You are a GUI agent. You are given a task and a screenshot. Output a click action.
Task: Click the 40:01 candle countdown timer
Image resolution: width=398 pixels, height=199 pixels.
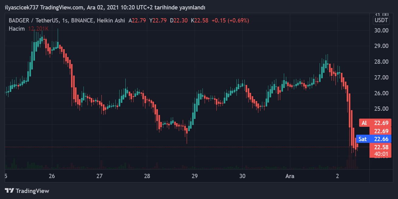pyautogui.click(x=381, y=154)
